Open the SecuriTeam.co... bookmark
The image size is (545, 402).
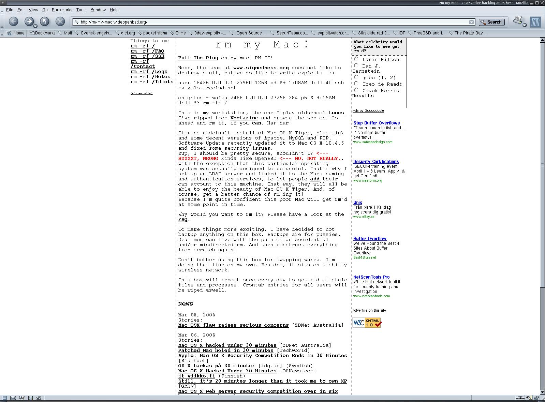(289, 33)
